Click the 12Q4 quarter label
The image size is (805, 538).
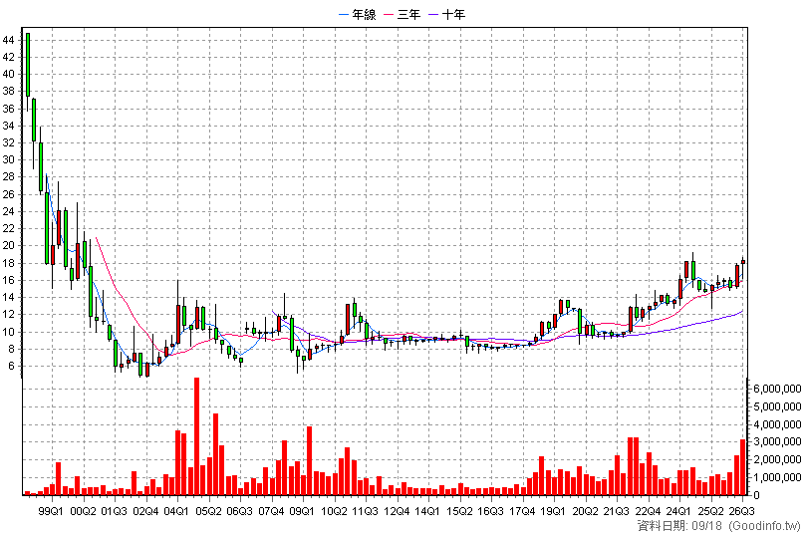pyautogui.click(x=398, y=511)
